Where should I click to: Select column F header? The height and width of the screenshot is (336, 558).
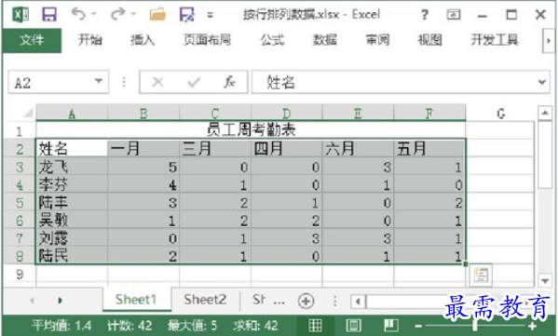[x=429, y=114]
